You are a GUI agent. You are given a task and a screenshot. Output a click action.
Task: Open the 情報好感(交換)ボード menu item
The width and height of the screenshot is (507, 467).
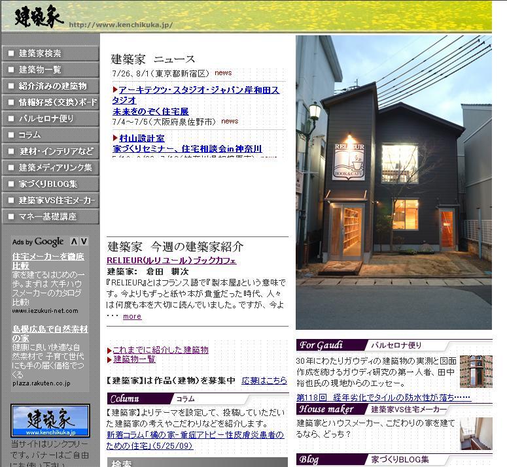(x=50, y=103)
